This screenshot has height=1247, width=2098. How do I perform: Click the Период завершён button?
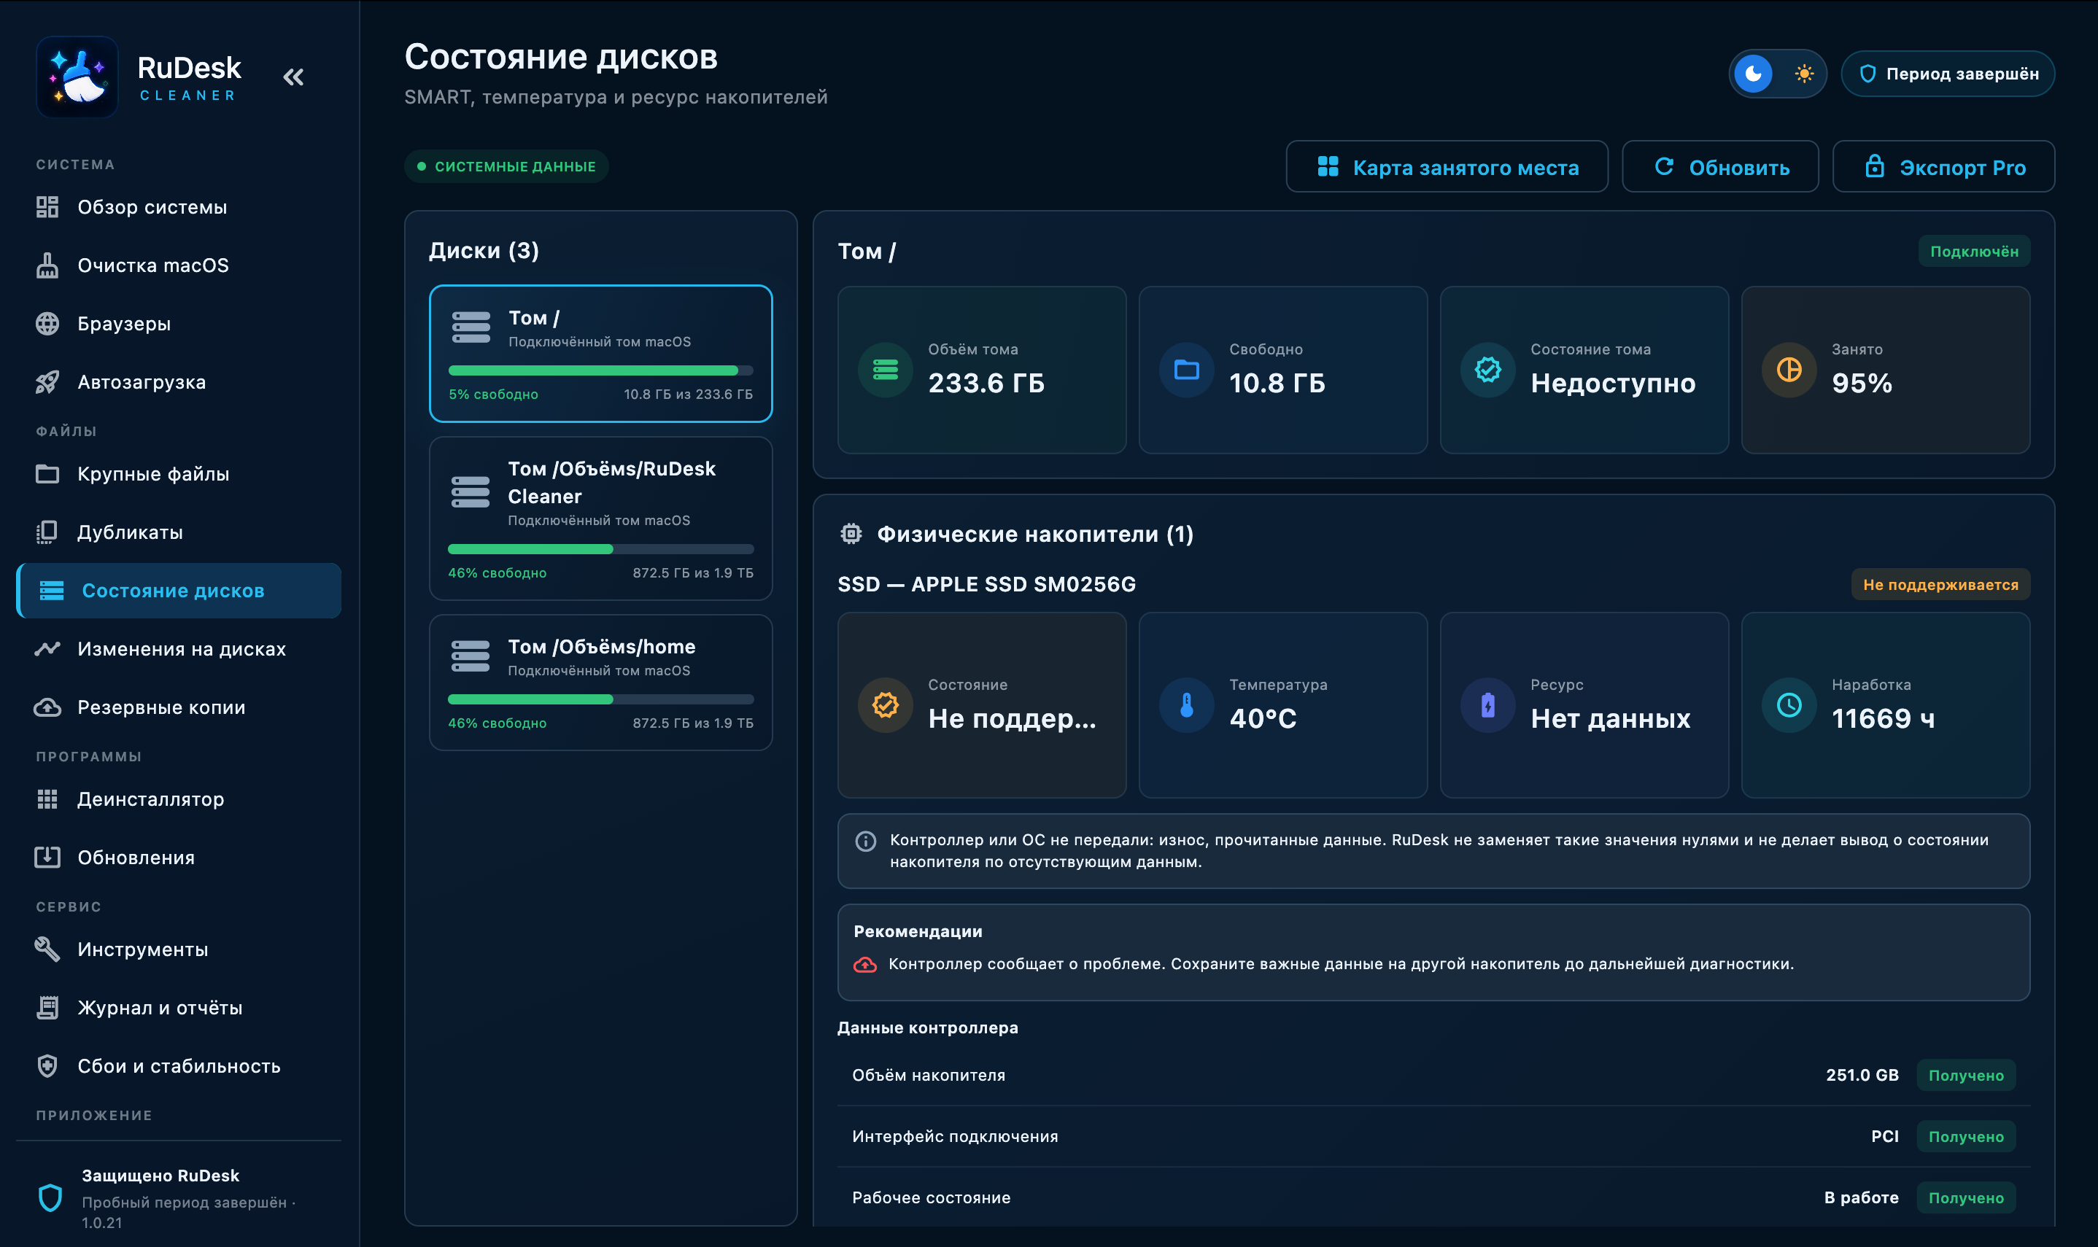pyautogui.click(x=1948, y=74)
